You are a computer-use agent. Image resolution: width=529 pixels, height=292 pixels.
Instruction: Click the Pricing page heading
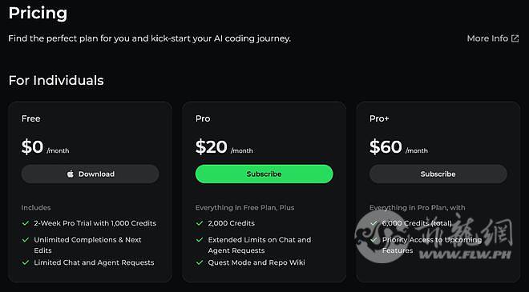coord(38,13)
